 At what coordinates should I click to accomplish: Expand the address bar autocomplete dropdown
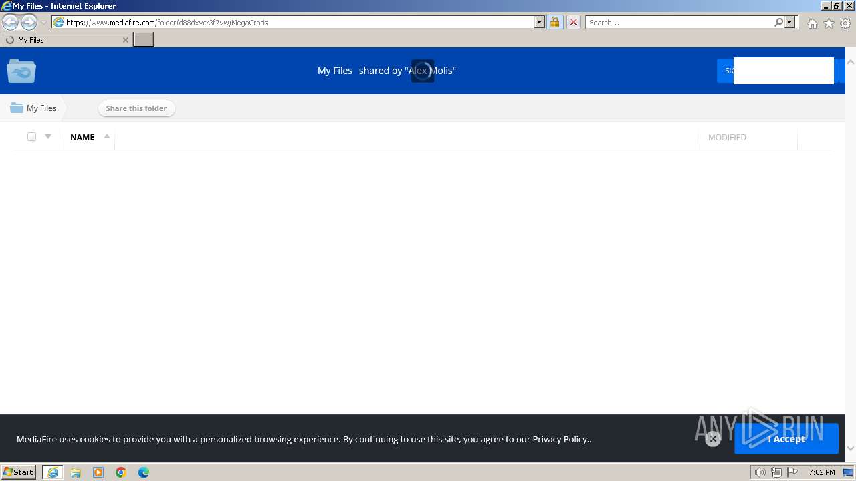click(x=540, y=23)
